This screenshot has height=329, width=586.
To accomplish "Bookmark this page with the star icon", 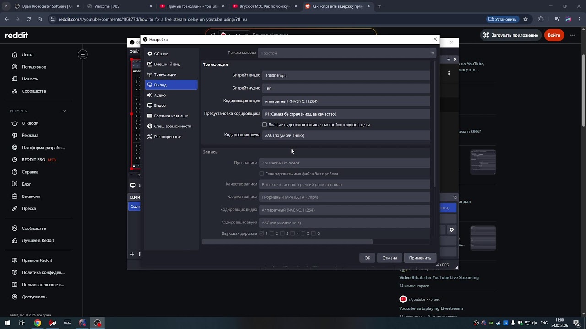I will click(x=526, y=19).
